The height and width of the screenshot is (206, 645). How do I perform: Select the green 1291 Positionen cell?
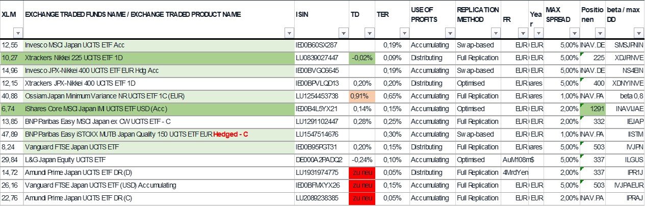coord(592,109)
